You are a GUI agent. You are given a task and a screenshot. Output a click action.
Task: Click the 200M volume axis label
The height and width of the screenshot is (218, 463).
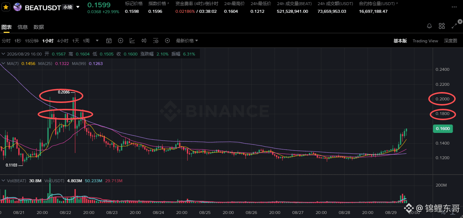(x=441, y=186)
